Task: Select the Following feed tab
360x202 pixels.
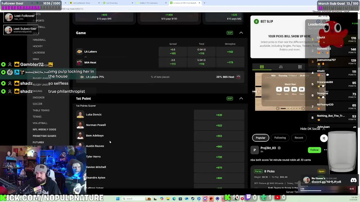Action: (x=280, y=138)
